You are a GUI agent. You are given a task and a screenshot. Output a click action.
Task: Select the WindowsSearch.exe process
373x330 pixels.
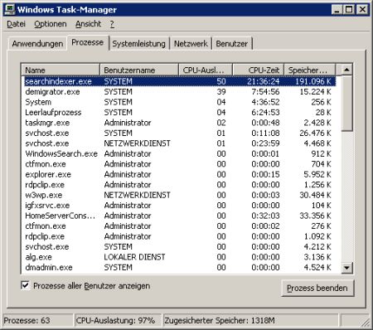click(x=179, y=153)
